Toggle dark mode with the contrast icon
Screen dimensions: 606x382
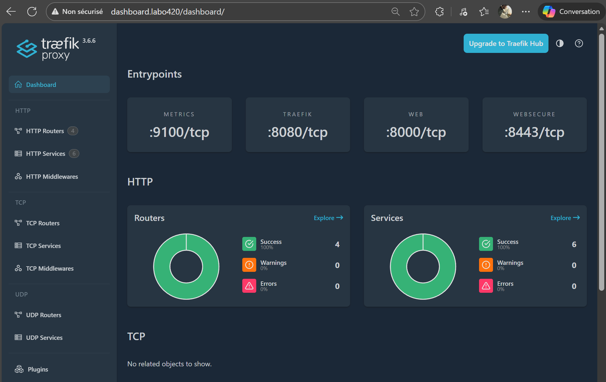click(560, 43)
